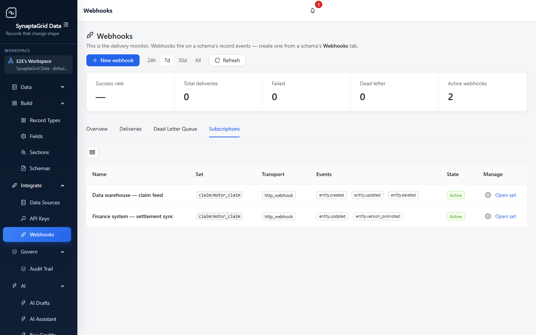Open API Keys in the sidebar

tap(37, 218)
